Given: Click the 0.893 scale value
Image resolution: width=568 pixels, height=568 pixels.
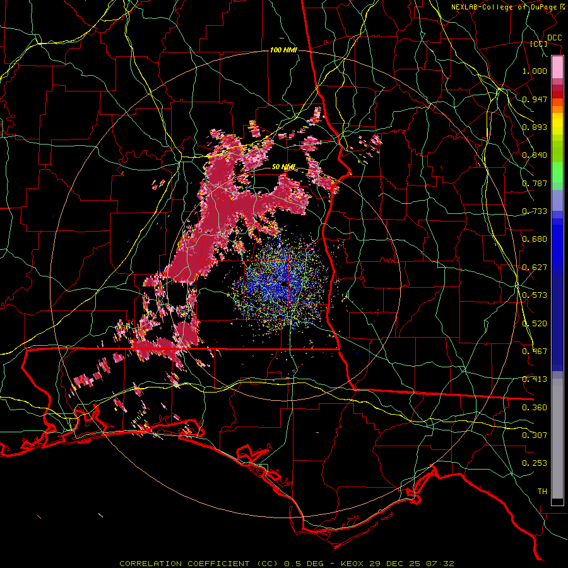Looking at the screenshot, I should click(535, 127).
